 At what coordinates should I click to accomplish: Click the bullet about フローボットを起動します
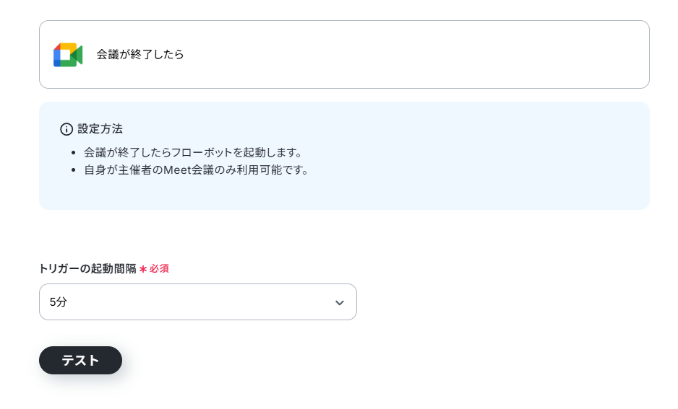(x=192, y=152)
